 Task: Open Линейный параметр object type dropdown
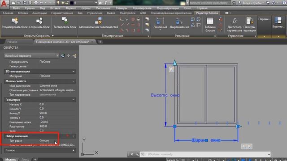(x=57, y=55)
